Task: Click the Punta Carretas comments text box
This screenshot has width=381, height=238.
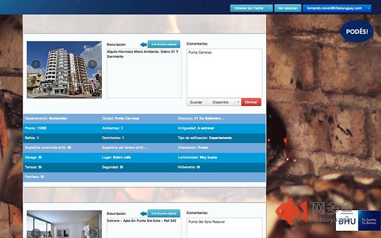Action: 224,71
